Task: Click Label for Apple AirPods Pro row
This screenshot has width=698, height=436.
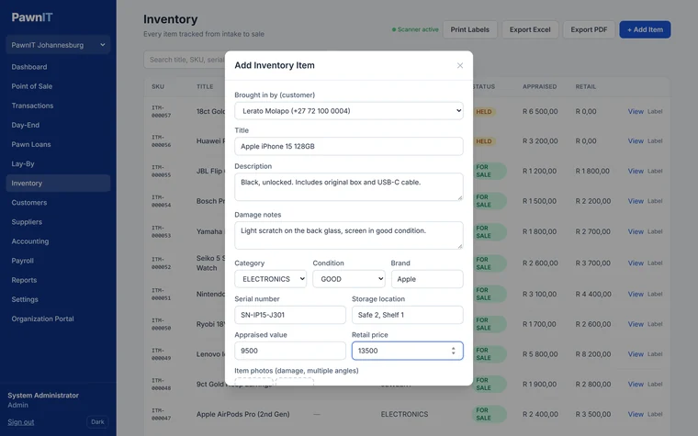Action: 655,414
